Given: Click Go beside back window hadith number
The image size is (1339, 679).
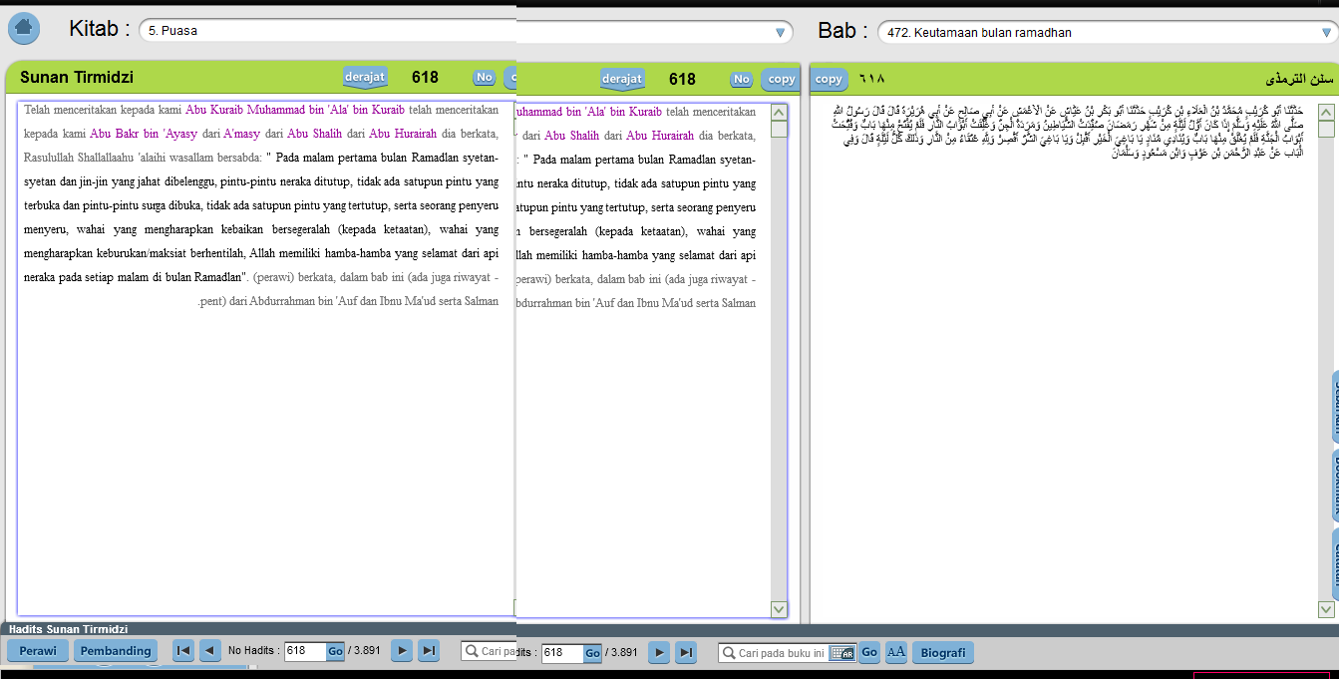Looking at the screenshot, I should 592,653.
